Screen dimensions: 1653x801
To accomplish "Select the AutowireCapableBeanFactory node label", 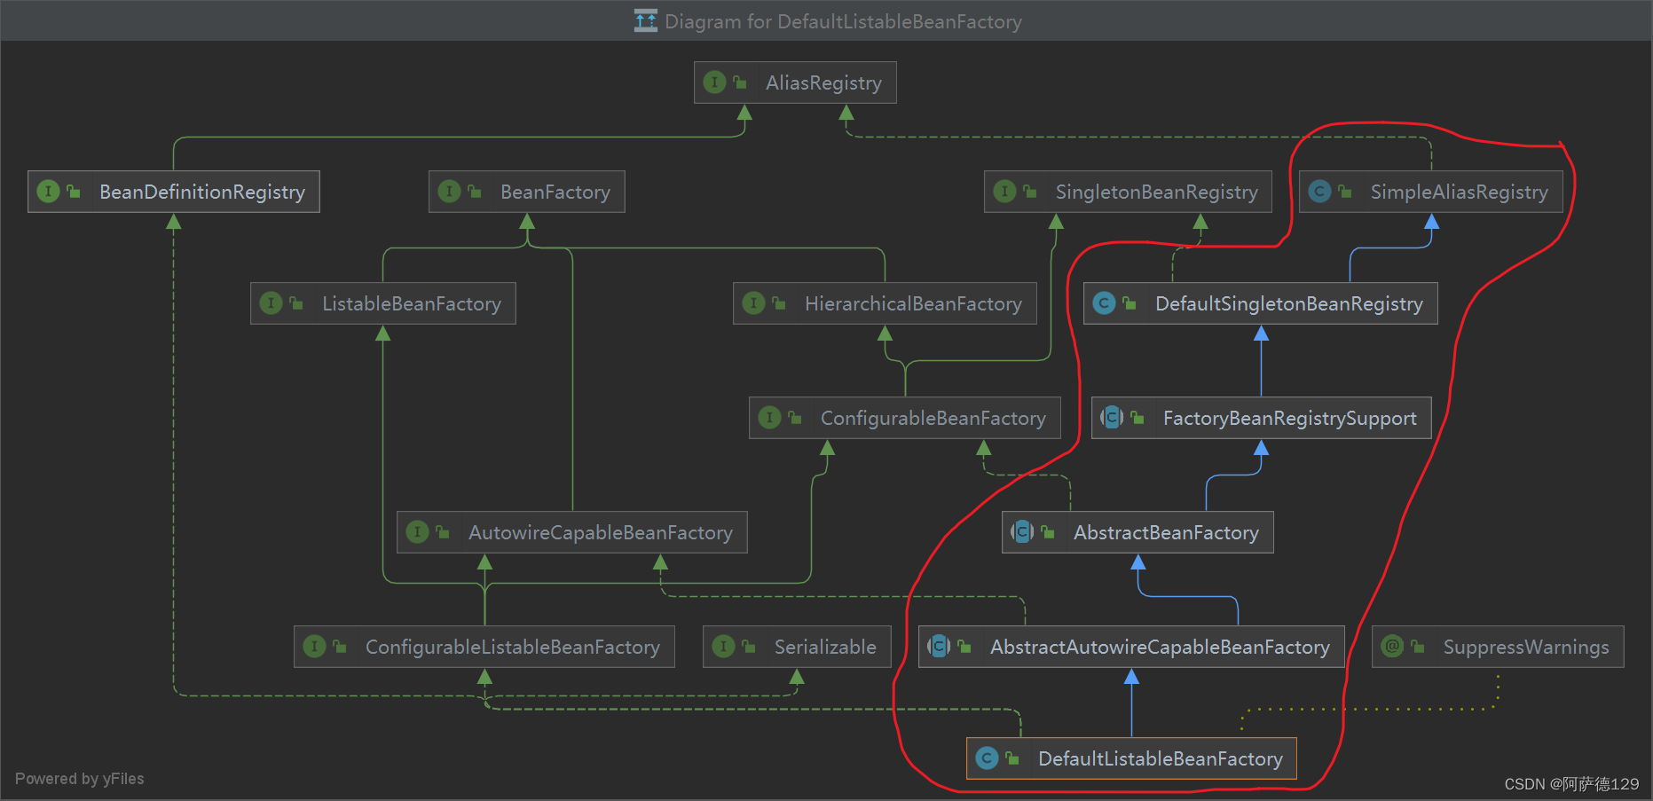I will [601, 533].
